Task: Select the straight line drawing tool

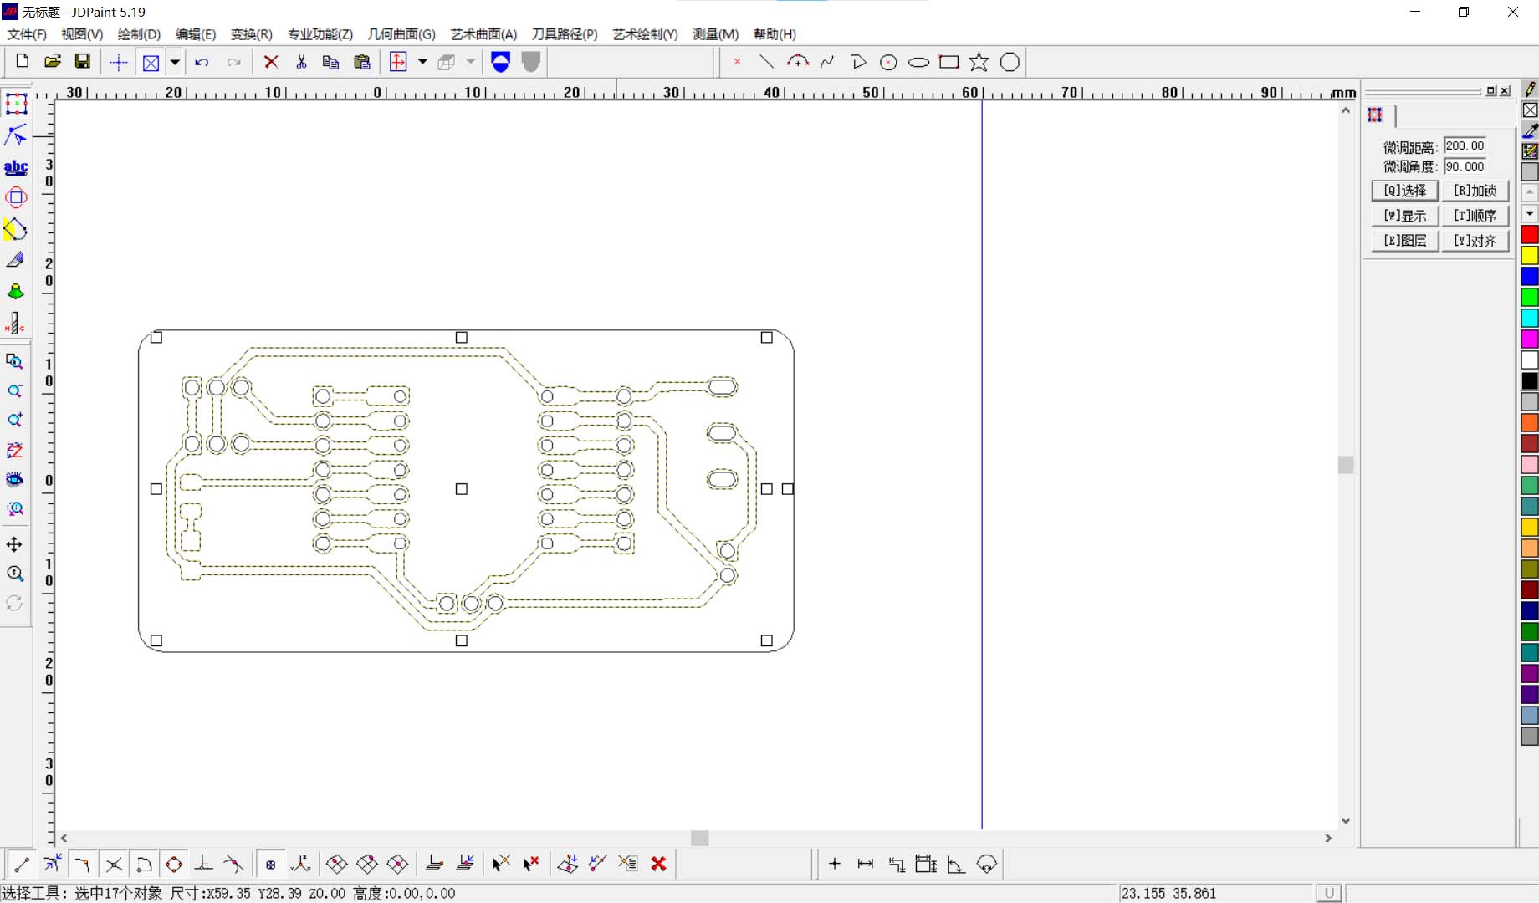Action: [766, 62]
